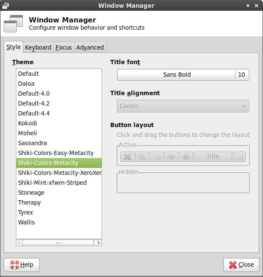
Task: Click the Hide button with curved arrow
Action: (x=156, y=157)
